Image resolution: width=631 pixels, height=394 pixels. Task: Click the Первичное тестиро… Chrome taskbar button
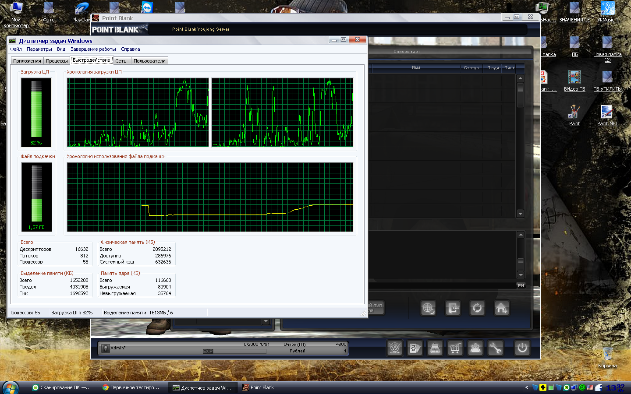coord(131,387)
